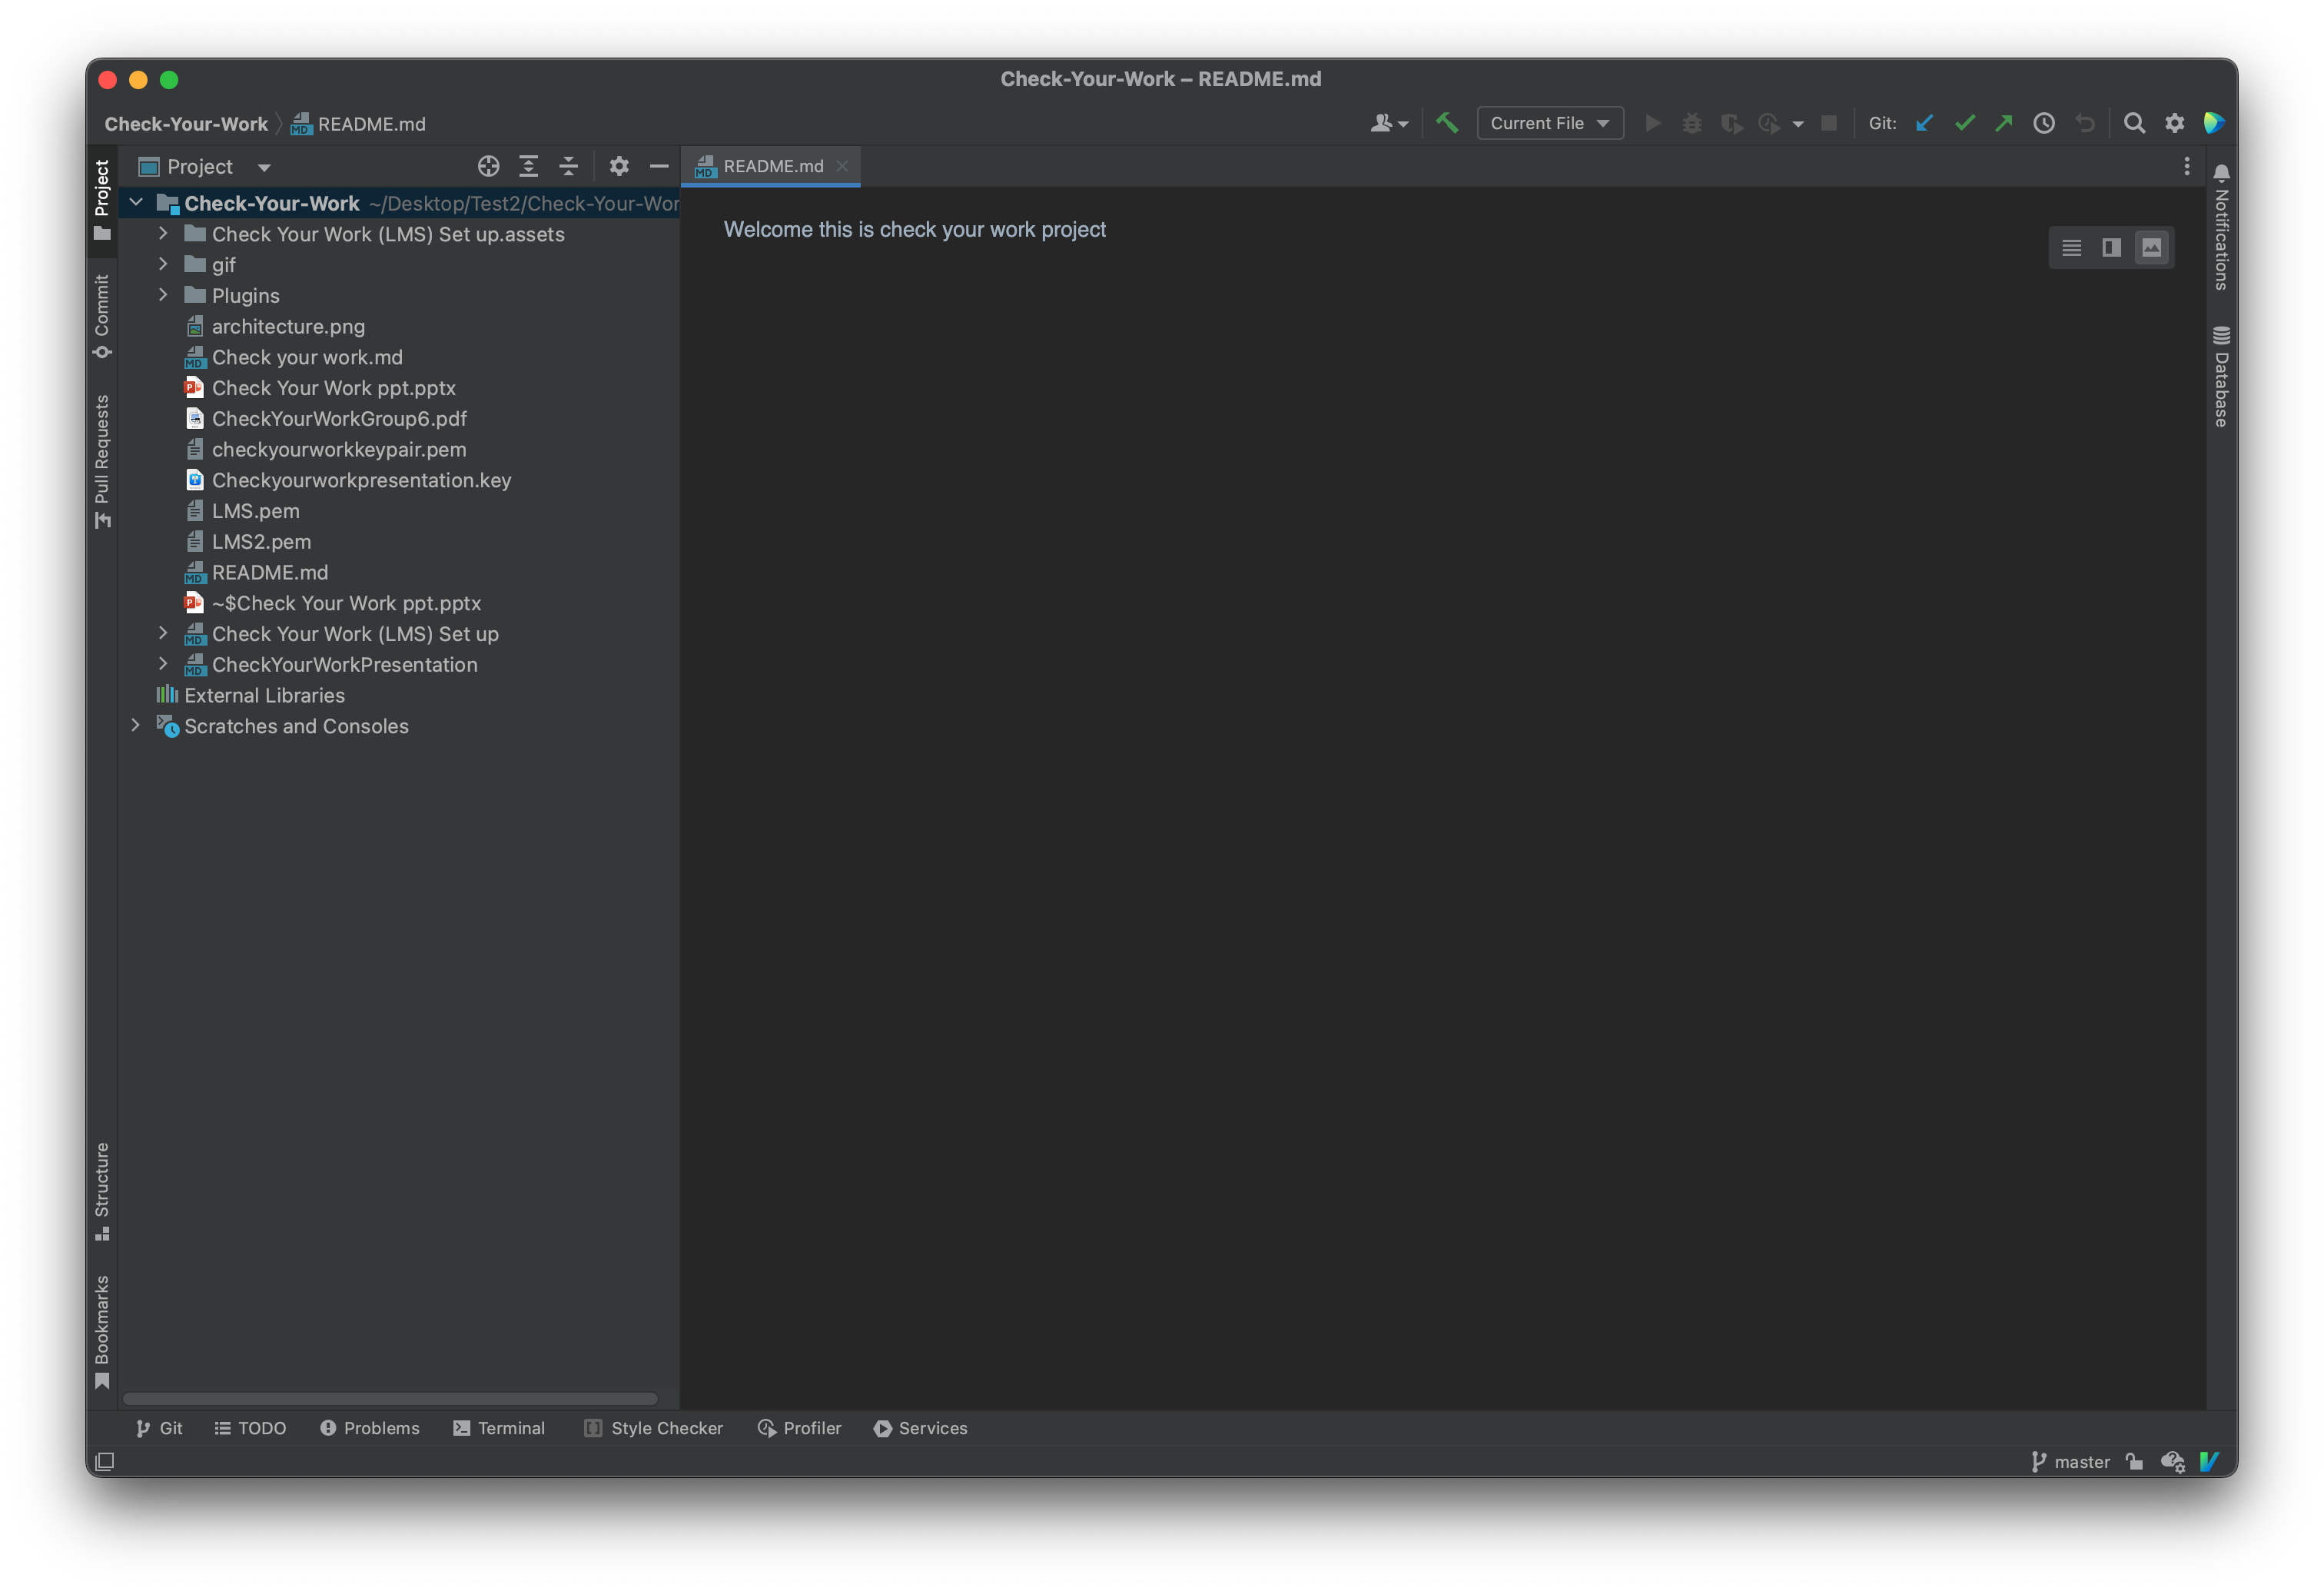Hide the Project panel with the minus icon
2324x1591 pixels.
tap(659, 166)
